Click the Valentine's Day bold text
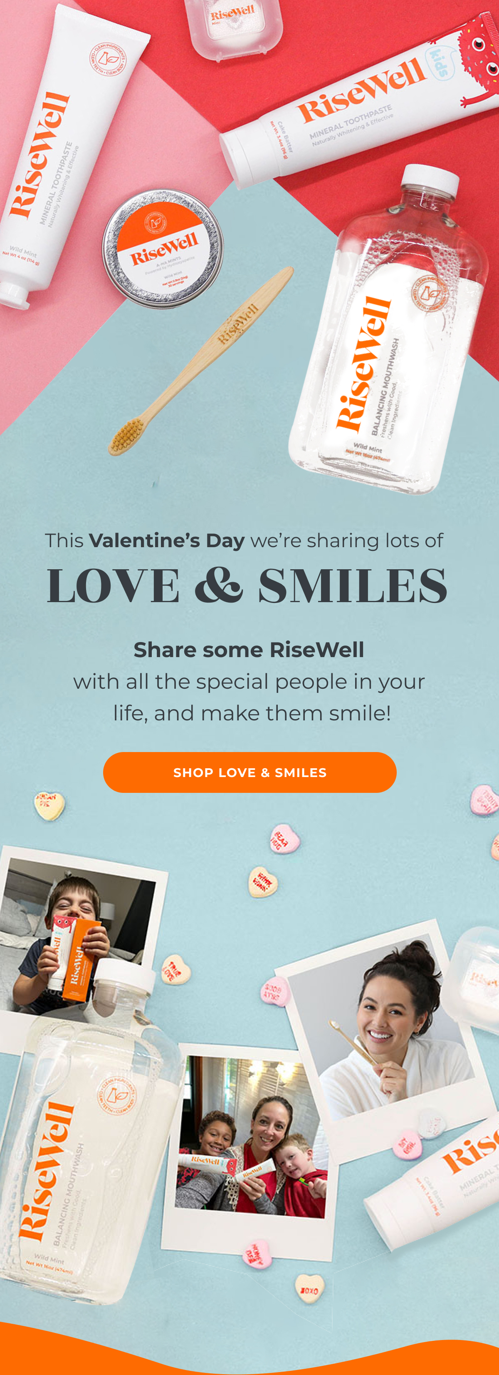499x1375 pixels. tap(167, 540)
